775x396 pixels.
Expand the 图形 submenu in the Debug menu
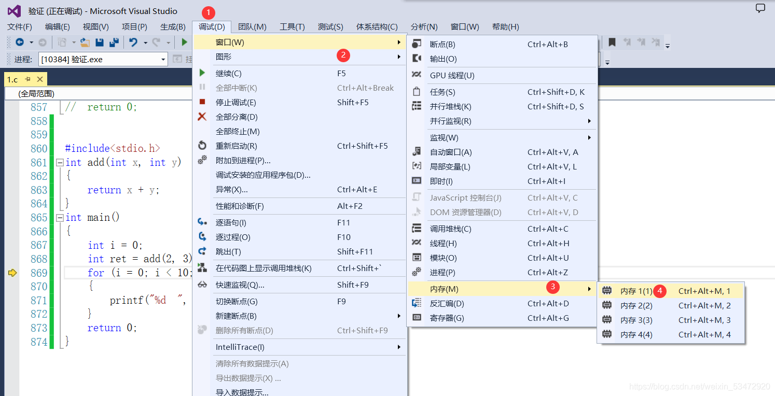(x=299, y=56)
